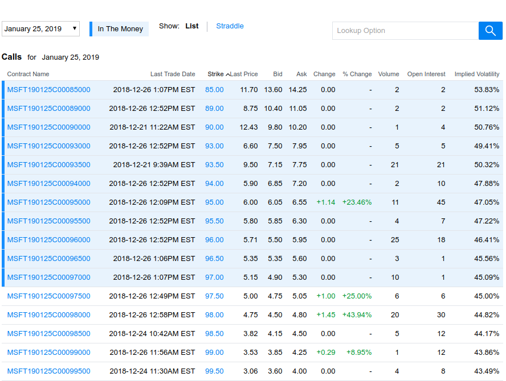
Task: Sort by the Last Price column header
Action: point(244,74)
